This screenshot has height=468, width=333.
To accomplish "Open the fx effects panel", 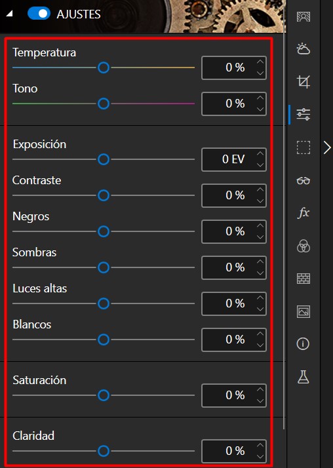I will (x=303, y=213).
